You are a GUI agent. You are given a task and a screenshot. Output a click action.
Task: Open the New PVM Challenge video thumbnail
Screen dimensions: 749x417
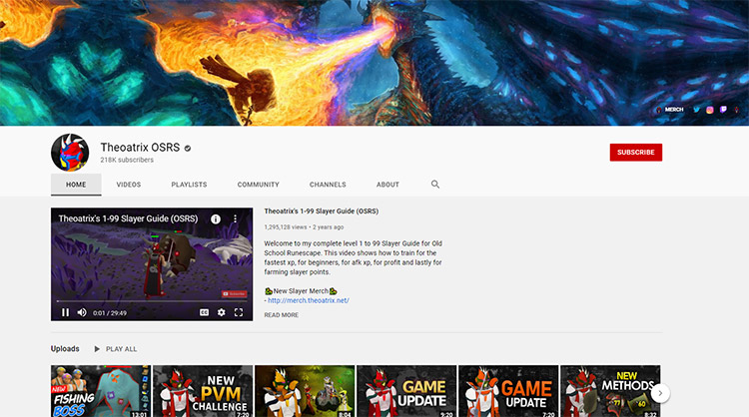[x=203, y=391]
